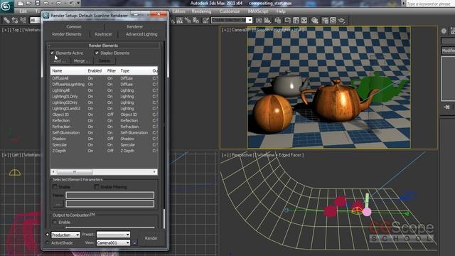Screen dimensions: 455x256
Task: Open the Layer Manager icon
Action: click(x=278, y=21)
